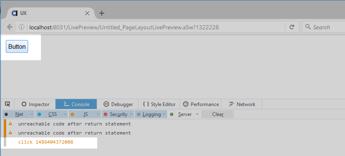The width and height of the screenshot is (345, 156).
Task: Show site information icon in address bar
Action: 21,27
